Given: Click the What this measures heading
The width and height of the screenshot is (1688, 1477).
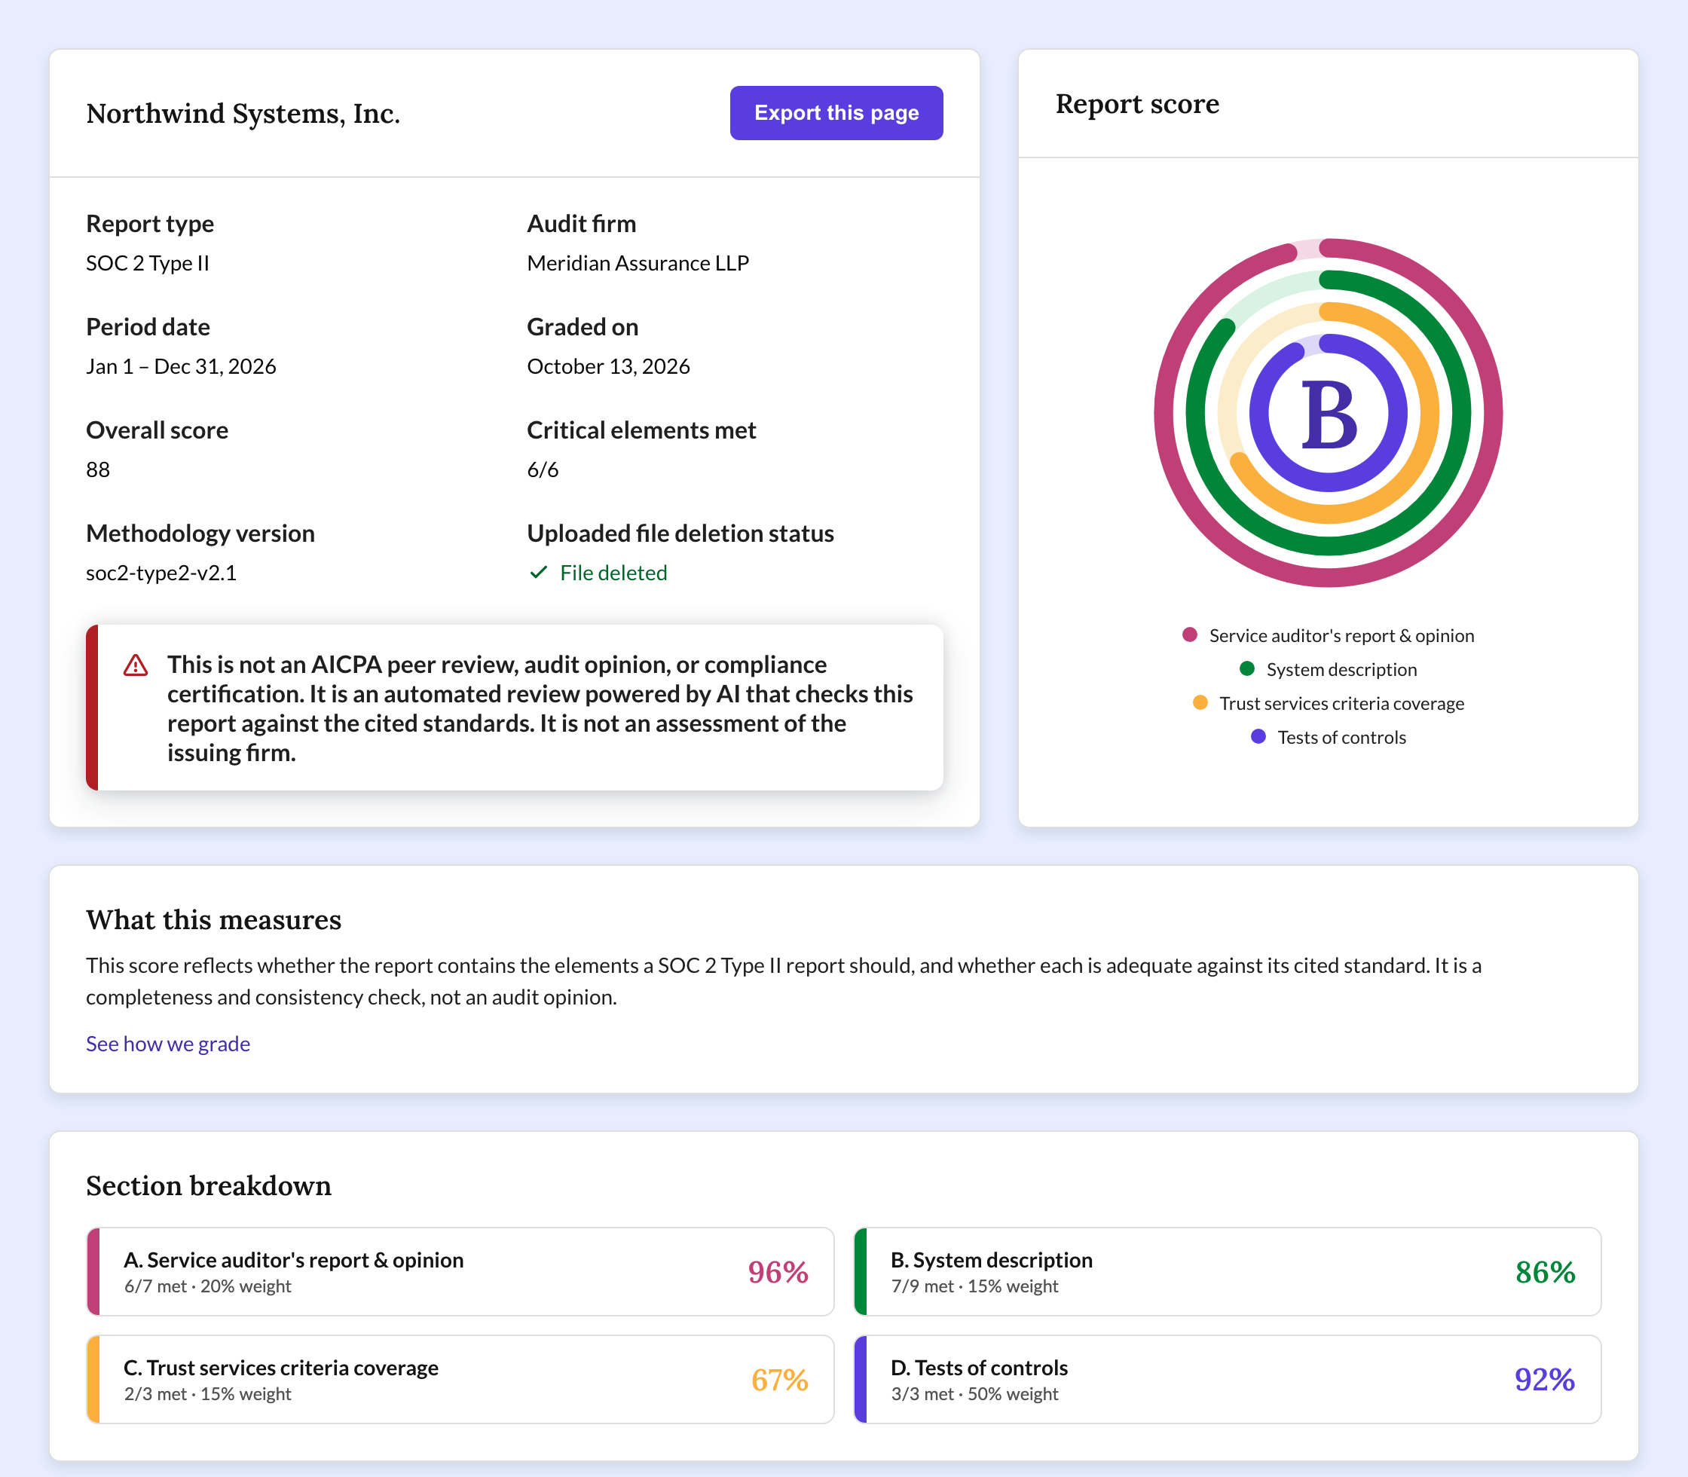Looking at the screenshot, I should (x=213, y=920).
